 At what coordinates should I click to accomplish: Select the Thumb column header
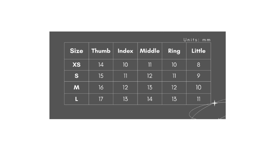point(101,51)
